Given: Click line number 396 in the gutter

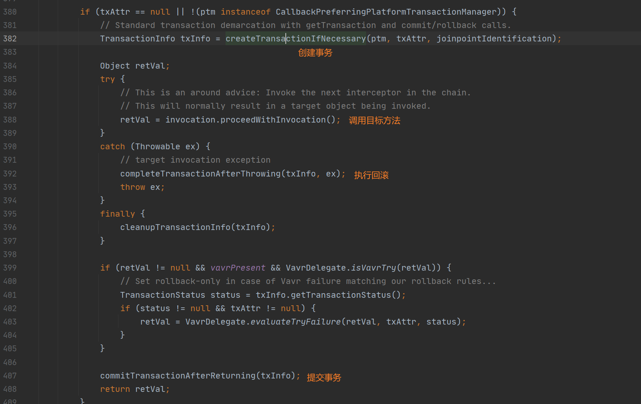Looking at the screenshot, I should (10, 227).
